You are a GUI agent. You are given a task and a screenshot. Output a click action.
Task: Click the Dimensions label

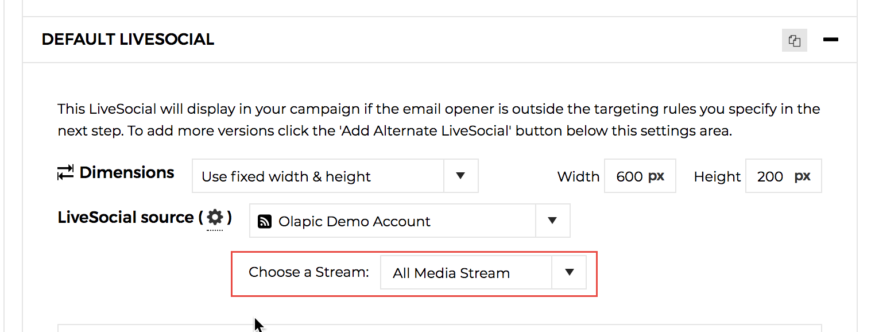tap(127, 172)
